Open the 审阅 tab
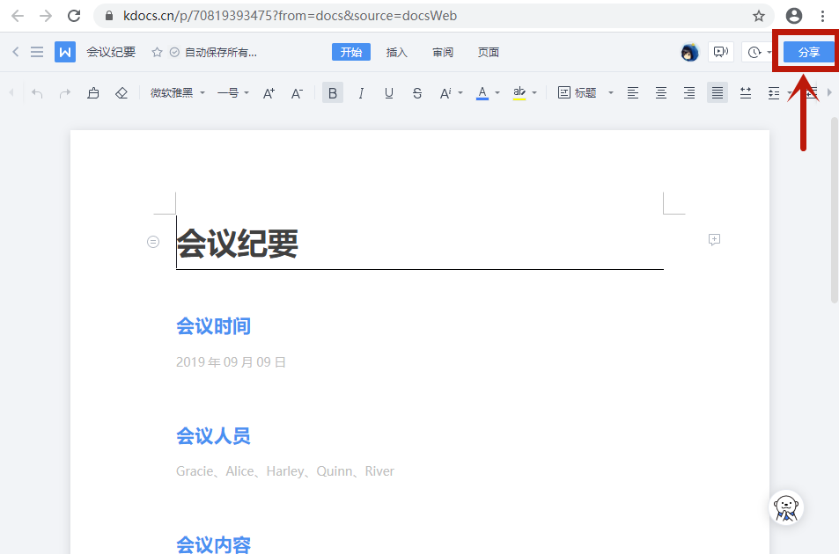Screen dimensions: 839x554 [x=442, y=52]
